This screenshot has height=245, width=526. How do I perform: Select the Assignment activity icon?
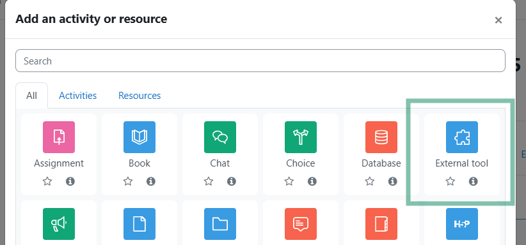pyautogui.click(x=59, y=137)
